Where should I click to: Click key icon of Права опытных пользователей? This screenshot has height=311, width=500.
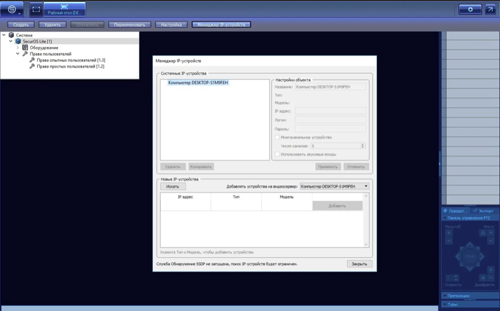point(32,59)
